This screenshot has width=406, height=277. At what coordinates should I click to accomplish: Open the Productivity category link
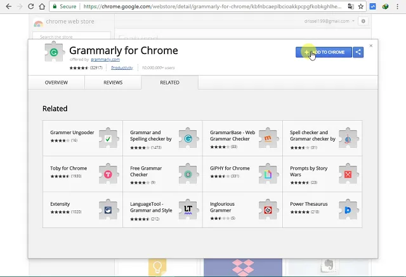coord(122,67)
